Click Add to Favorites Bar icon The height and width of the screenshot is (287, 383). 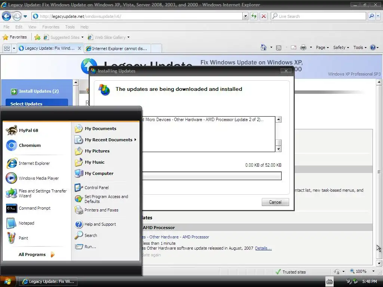(x=37, y=37)
